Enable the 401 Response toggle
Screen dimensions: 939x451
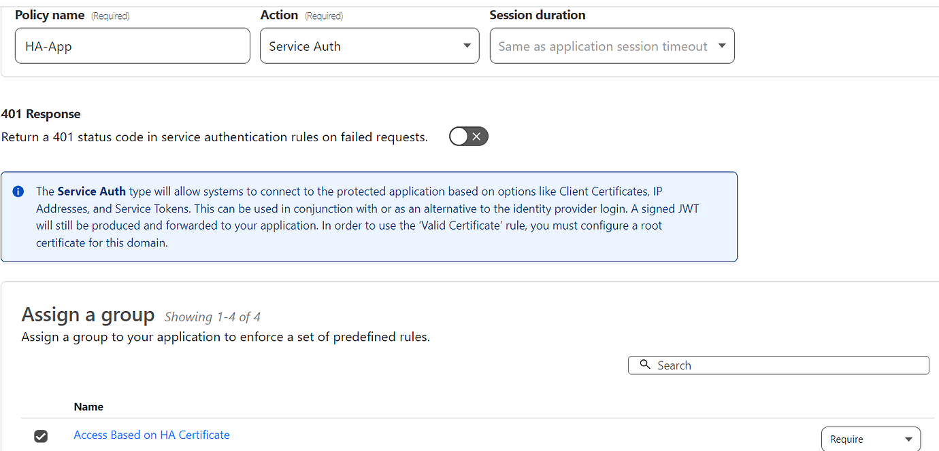click(x=469, y=137)
